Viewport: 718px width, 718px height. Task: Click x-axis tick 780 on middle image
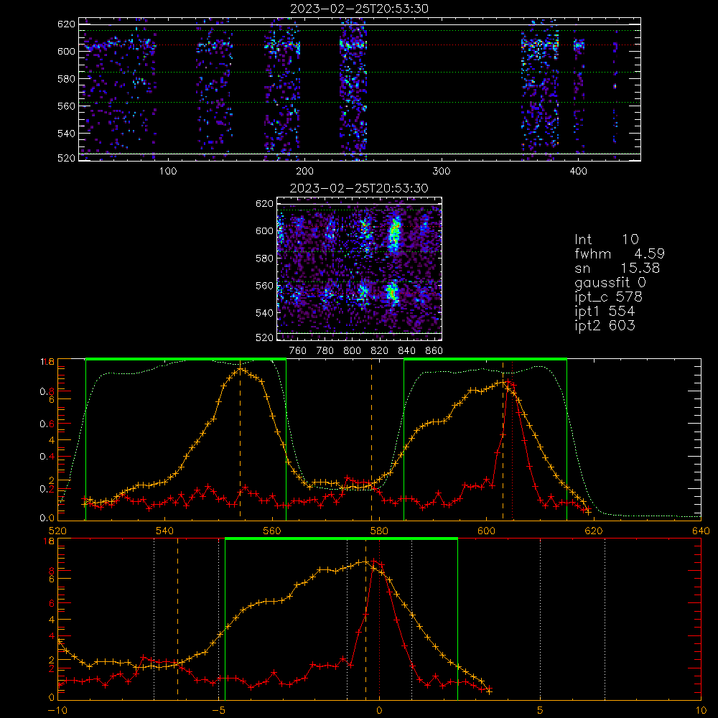pyautogui.click(x=325, y=351)
